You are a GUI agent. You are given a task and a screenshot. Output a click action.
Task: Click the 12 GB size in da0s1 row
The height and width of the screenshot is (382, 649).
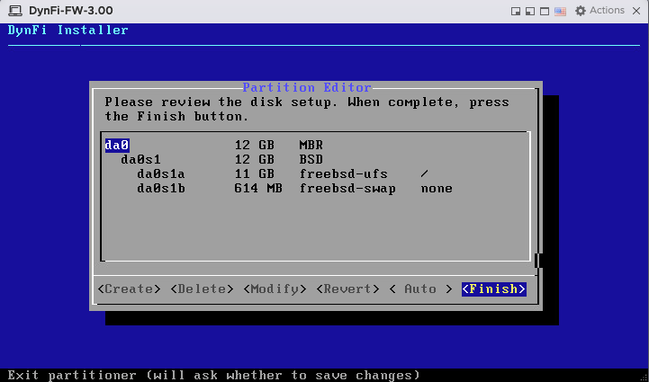[x=255, y=160]
